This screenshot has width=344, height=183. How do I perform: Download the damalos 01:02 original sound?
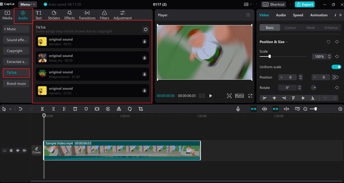point(145,90)
